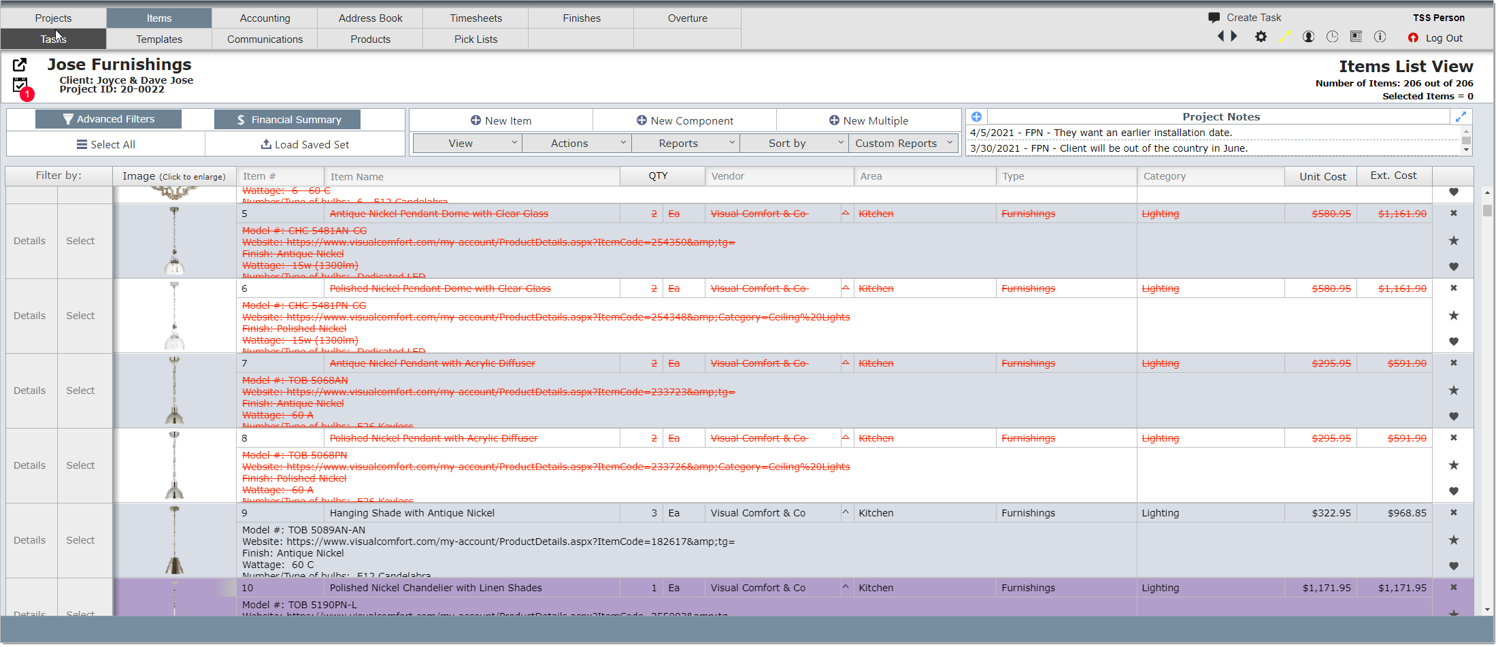
Task: Go forward with the right arrow icon
Action: (1234, 36)
